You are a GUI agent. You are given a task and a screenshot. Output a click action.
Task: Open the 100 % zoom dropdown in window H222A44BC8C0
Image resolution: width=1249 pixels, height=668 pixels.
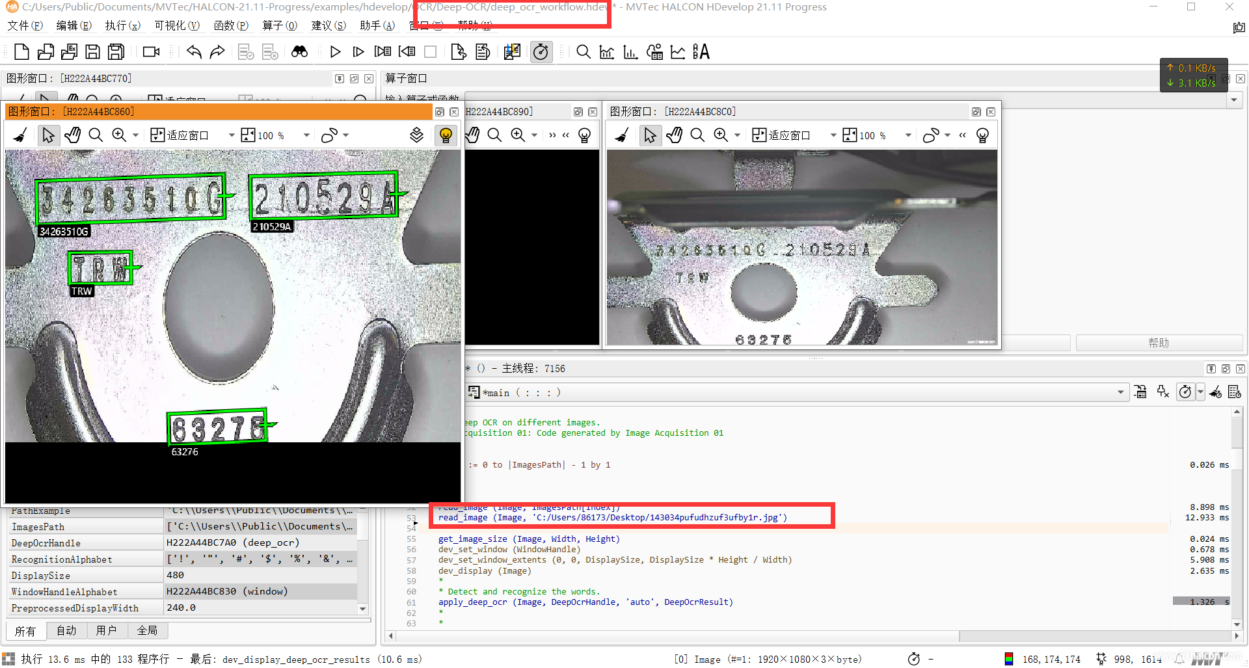point(908,135)
